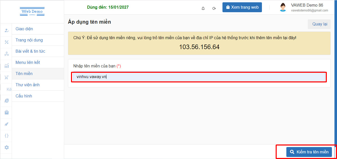Open the settings gear sidebar icon
The width and height of the screenshot is (337, 159).
(7, 148)
